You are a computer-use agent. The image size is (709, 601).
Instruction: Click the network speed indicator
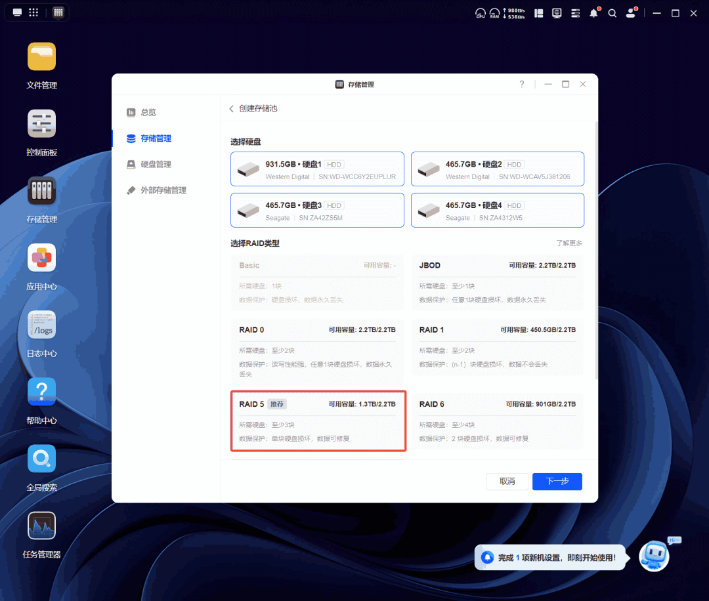pyautogui.click(x=514, y=13)
